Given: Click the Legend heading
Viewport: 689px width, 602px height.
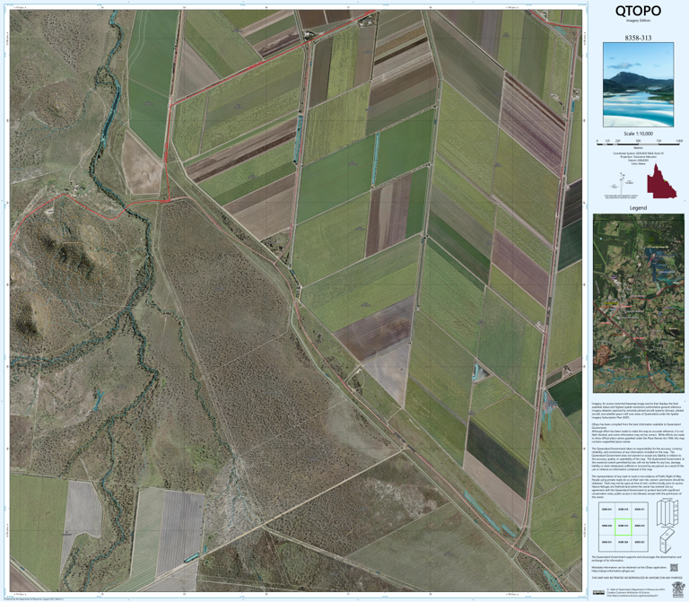Looking at the screenshot, I should (638, 208).
